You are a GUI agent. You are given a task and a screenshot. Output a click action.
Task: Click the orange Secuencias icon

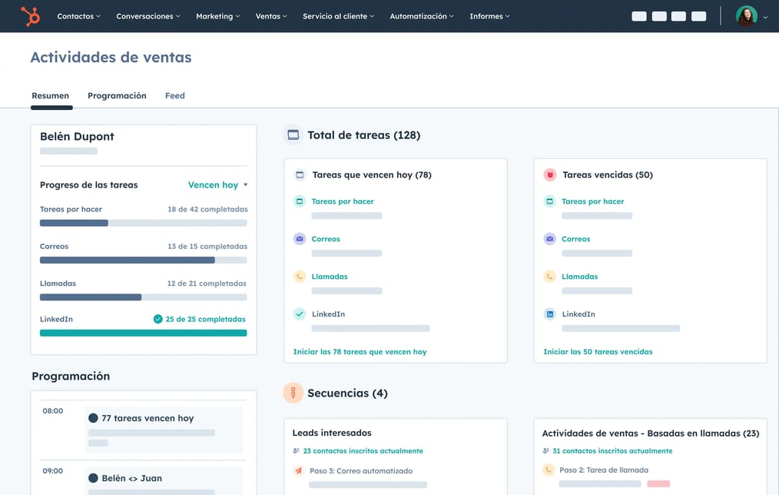click(x=293, y=393)
